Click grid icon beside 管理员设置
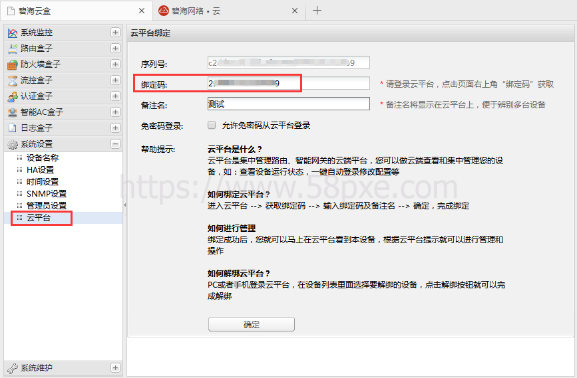 [19, 206]
